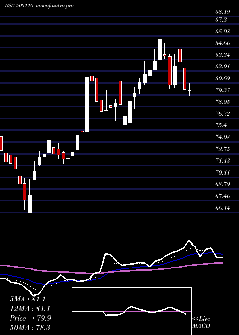The image size is (239, 335).
Task: Click the 50MA : 78.3 readout
Action: pyautogui.click(x=30, y=327)
